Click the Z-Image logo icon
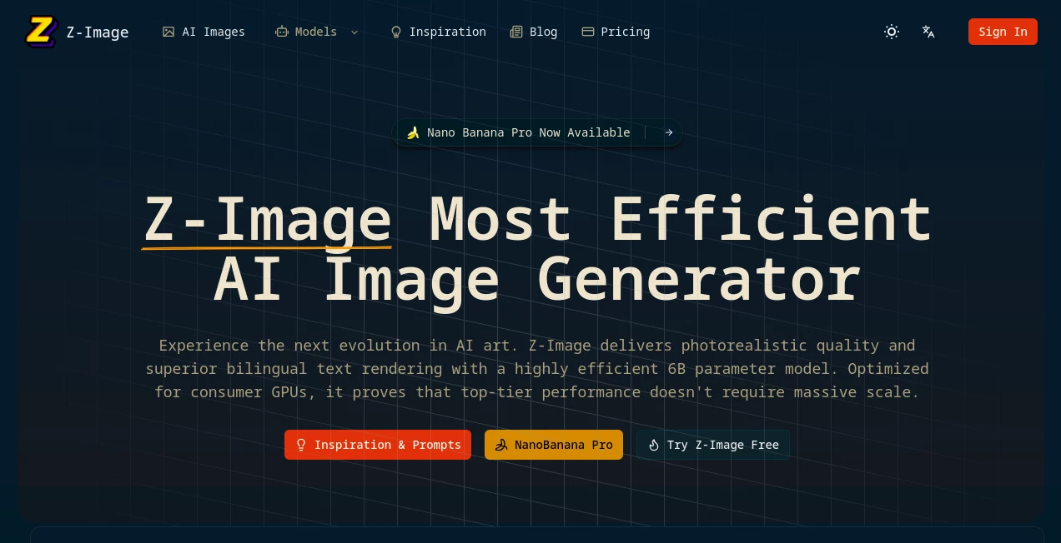Image resolution: width=1061 pixels, height=543 pixels. (42, 32)
